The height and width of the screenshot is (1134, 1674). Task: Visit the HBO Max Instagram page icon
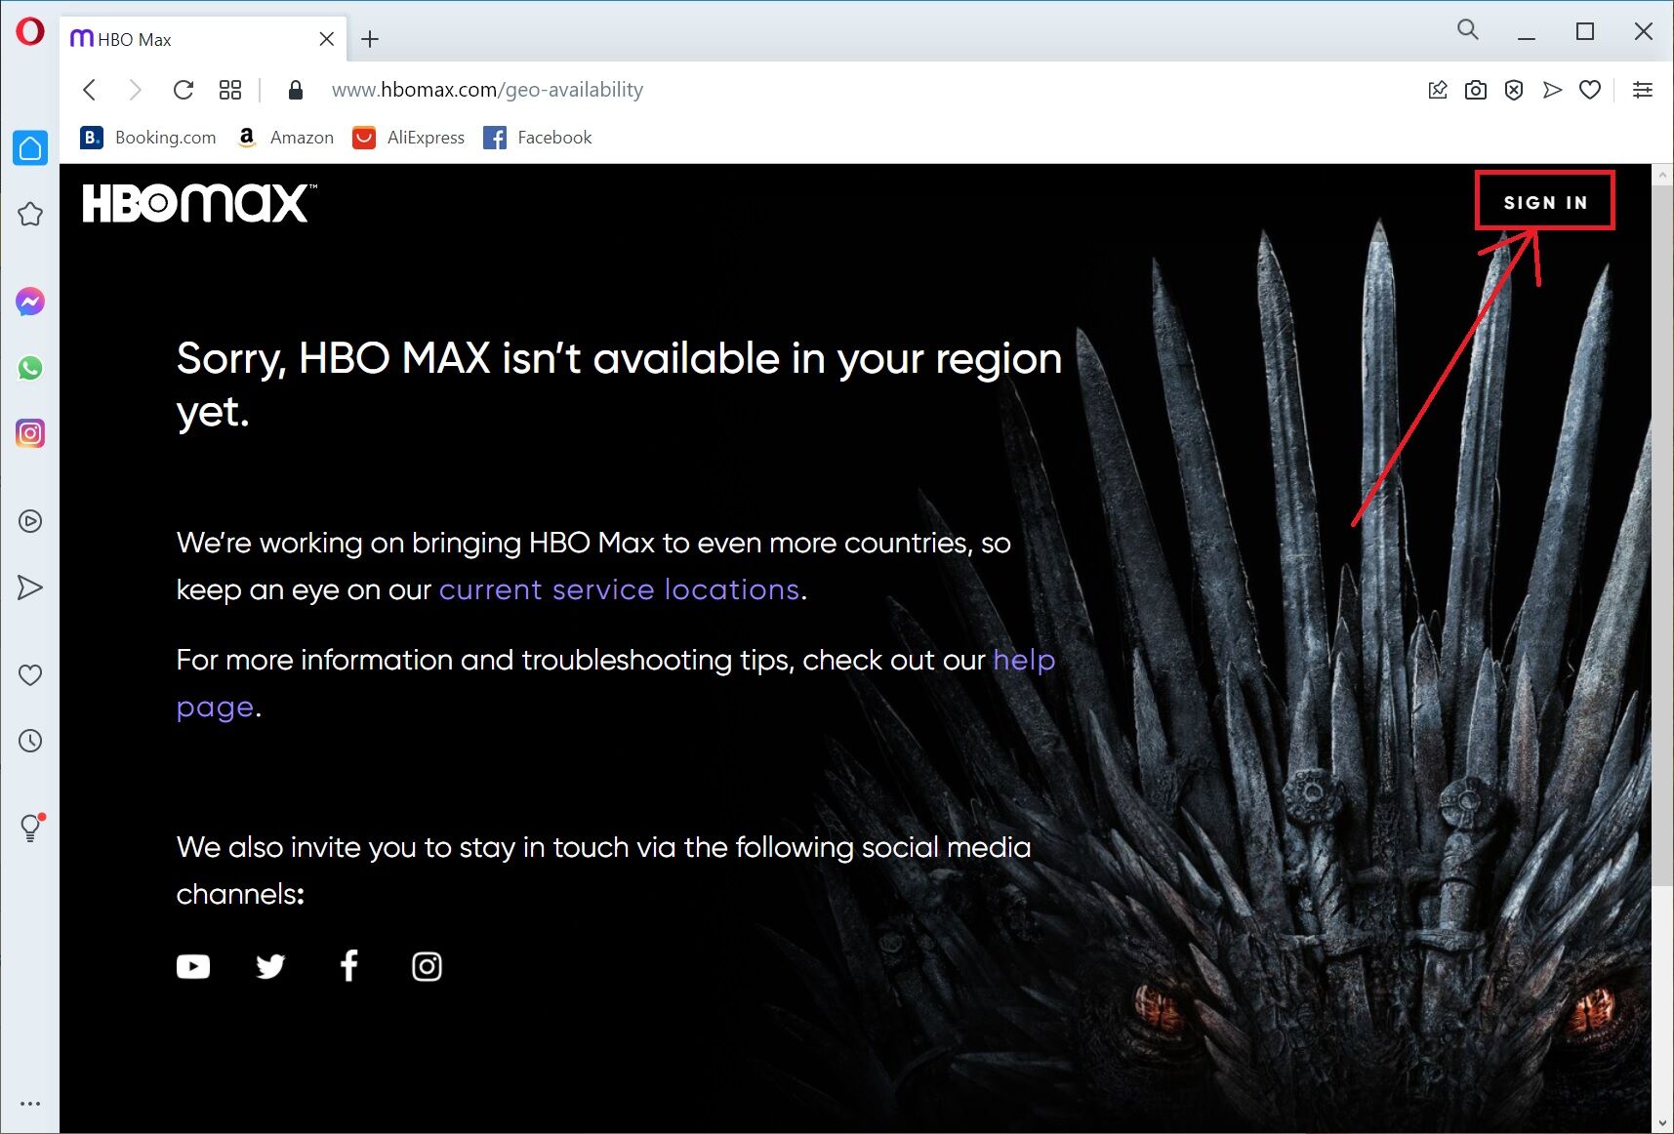(x=427, y=966)
